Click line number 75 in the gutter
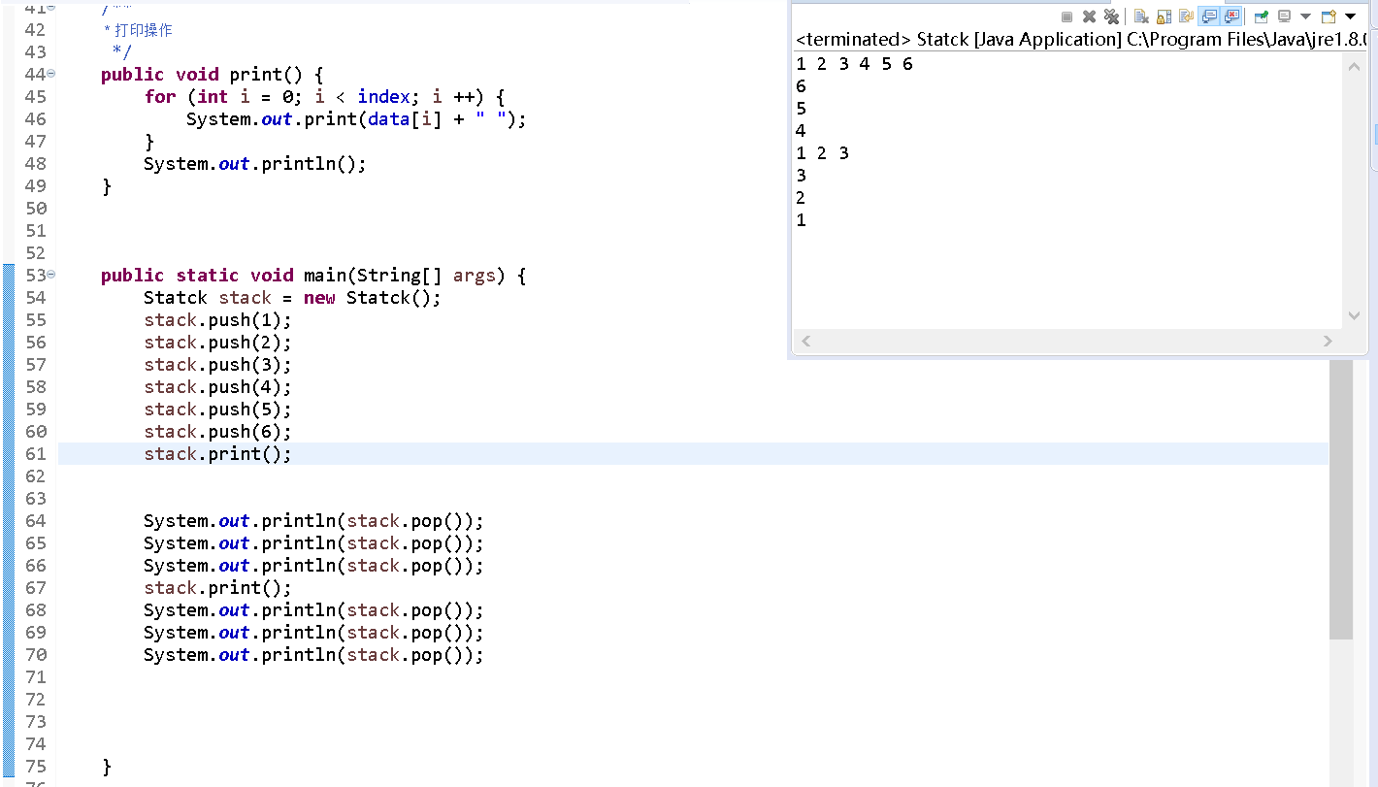Viewport: 1378px width, 787px height. 36,767
